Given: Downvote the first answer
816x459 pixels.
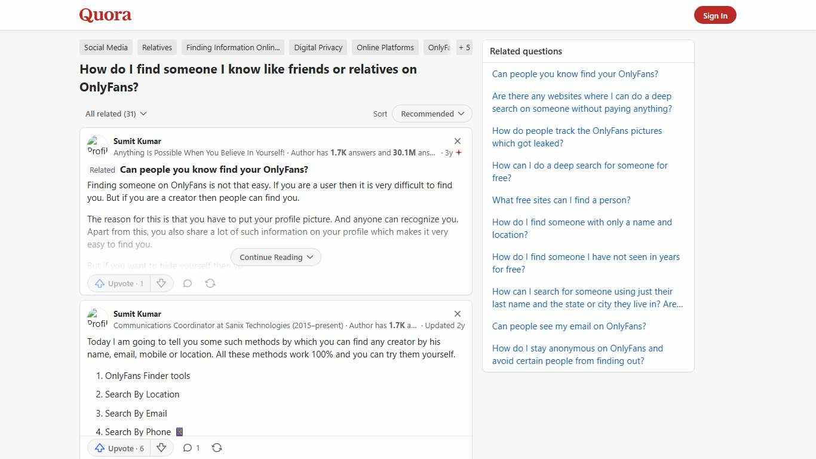Looking at the screenshot, I should pos(161,283).
